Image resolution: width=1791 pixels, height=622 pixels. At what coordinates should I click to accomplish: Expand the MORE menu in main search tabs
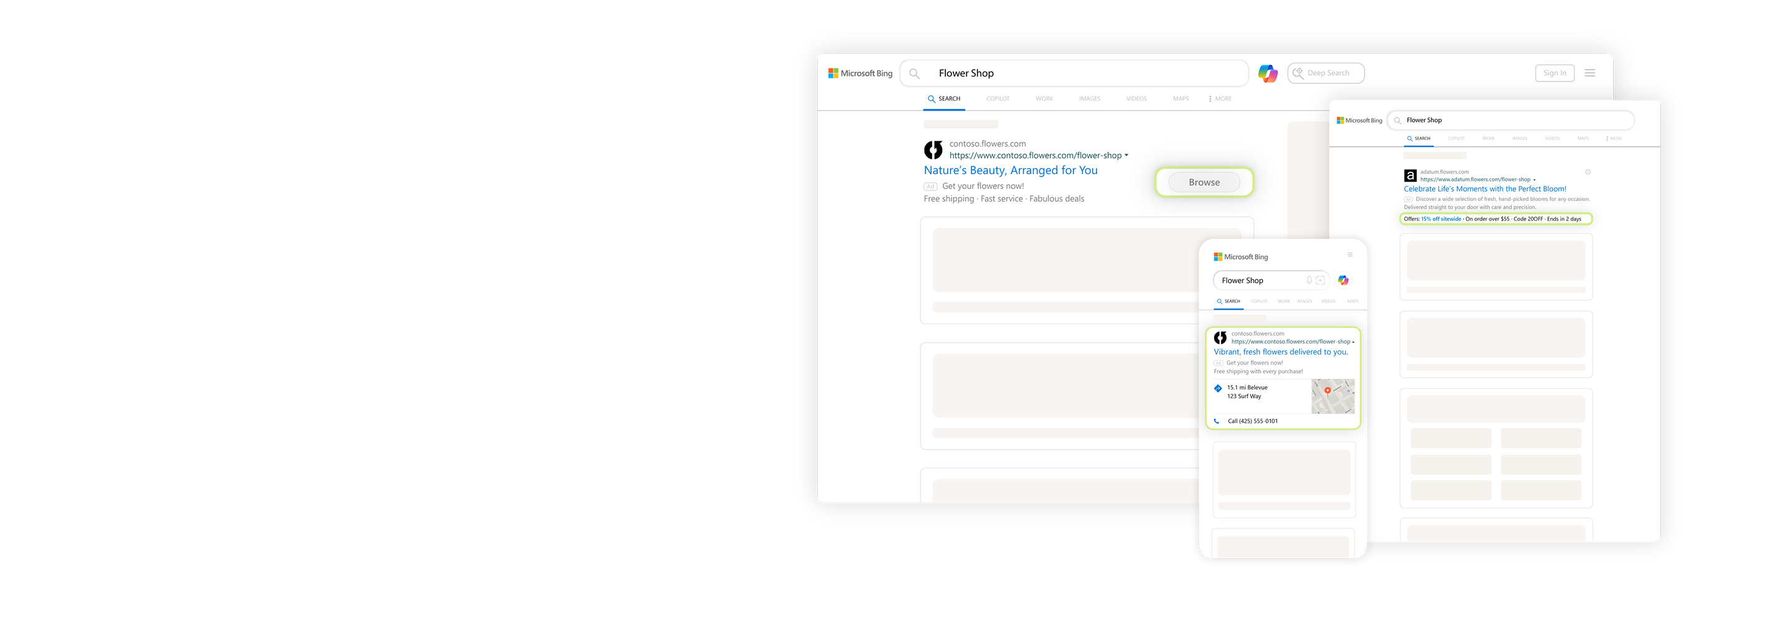(1220, 99)
